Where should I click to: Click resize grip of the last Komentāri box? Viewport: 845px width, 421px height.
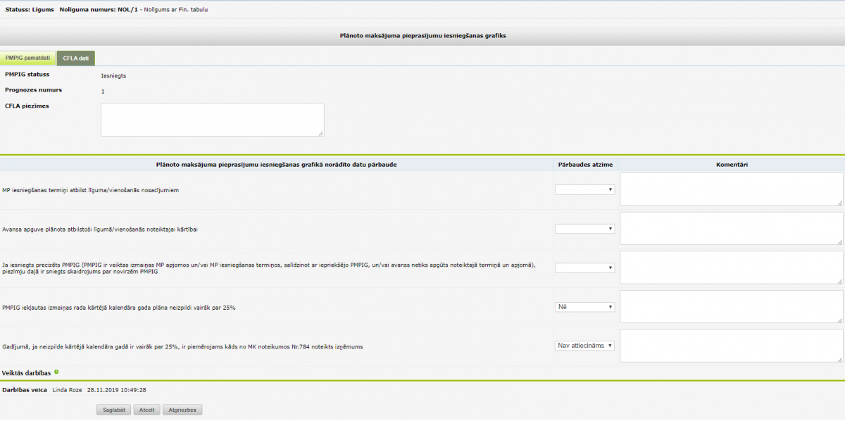tap(840, 359)
